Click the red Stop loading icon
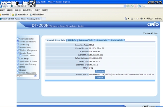Screen dimensions: 163x107 pos(136,6)
